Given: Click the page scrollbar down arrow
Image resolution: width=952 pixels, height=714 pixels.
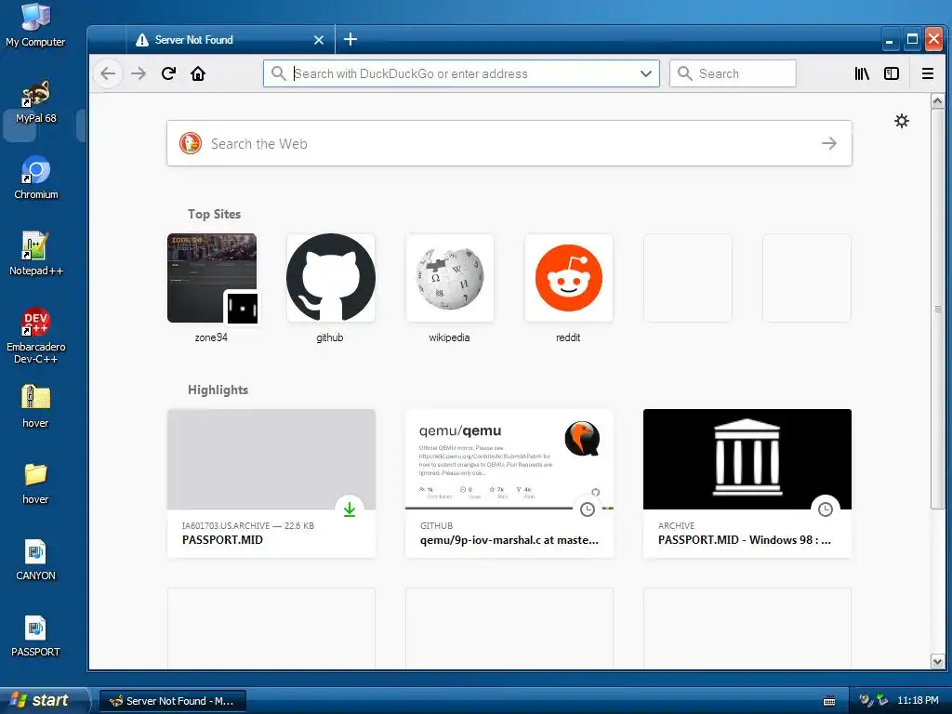Looking at the screenshot, I should [937, 661].
